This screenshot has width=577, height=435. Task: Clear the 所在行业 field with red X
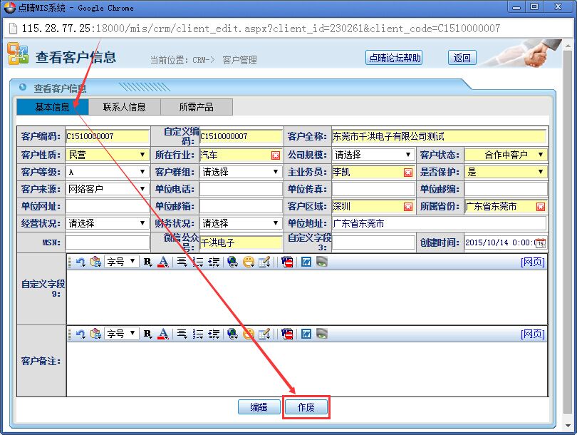(275, 155)
